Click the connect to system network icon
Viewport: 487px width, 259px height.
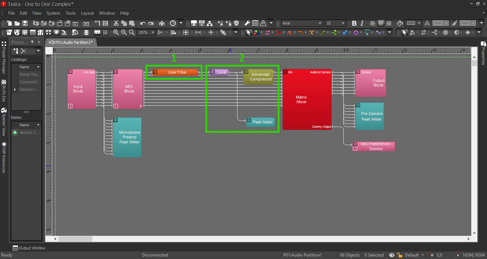click(194, 23)
